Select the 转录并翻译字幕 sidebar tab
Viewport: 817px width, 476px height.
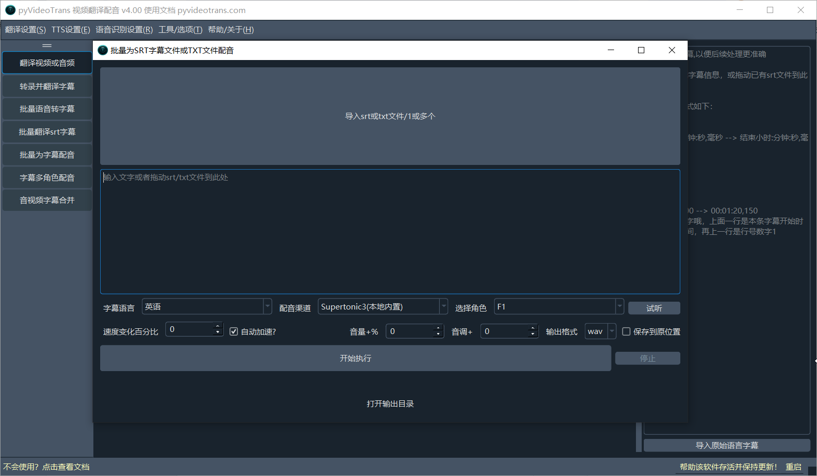[47, 86]
